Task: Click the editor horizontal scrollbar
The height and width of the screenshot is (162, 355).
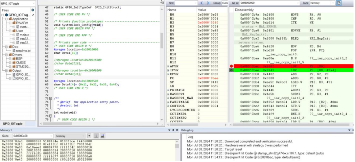Action: tap(100, 124)
